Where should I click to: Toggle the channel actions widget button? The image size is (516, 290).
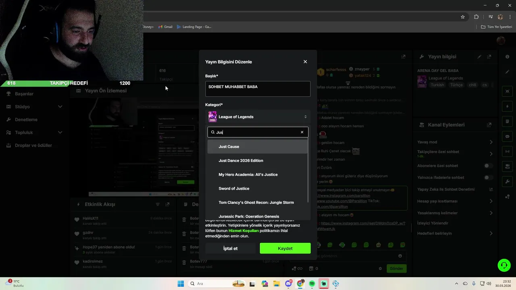pyautogui.click(x=507, y=166)
